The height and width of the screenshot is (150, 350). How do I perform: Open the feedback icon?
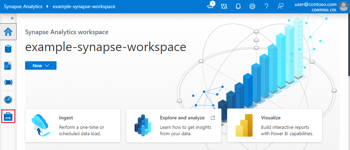pyautogui.click(x=280, y=6)
